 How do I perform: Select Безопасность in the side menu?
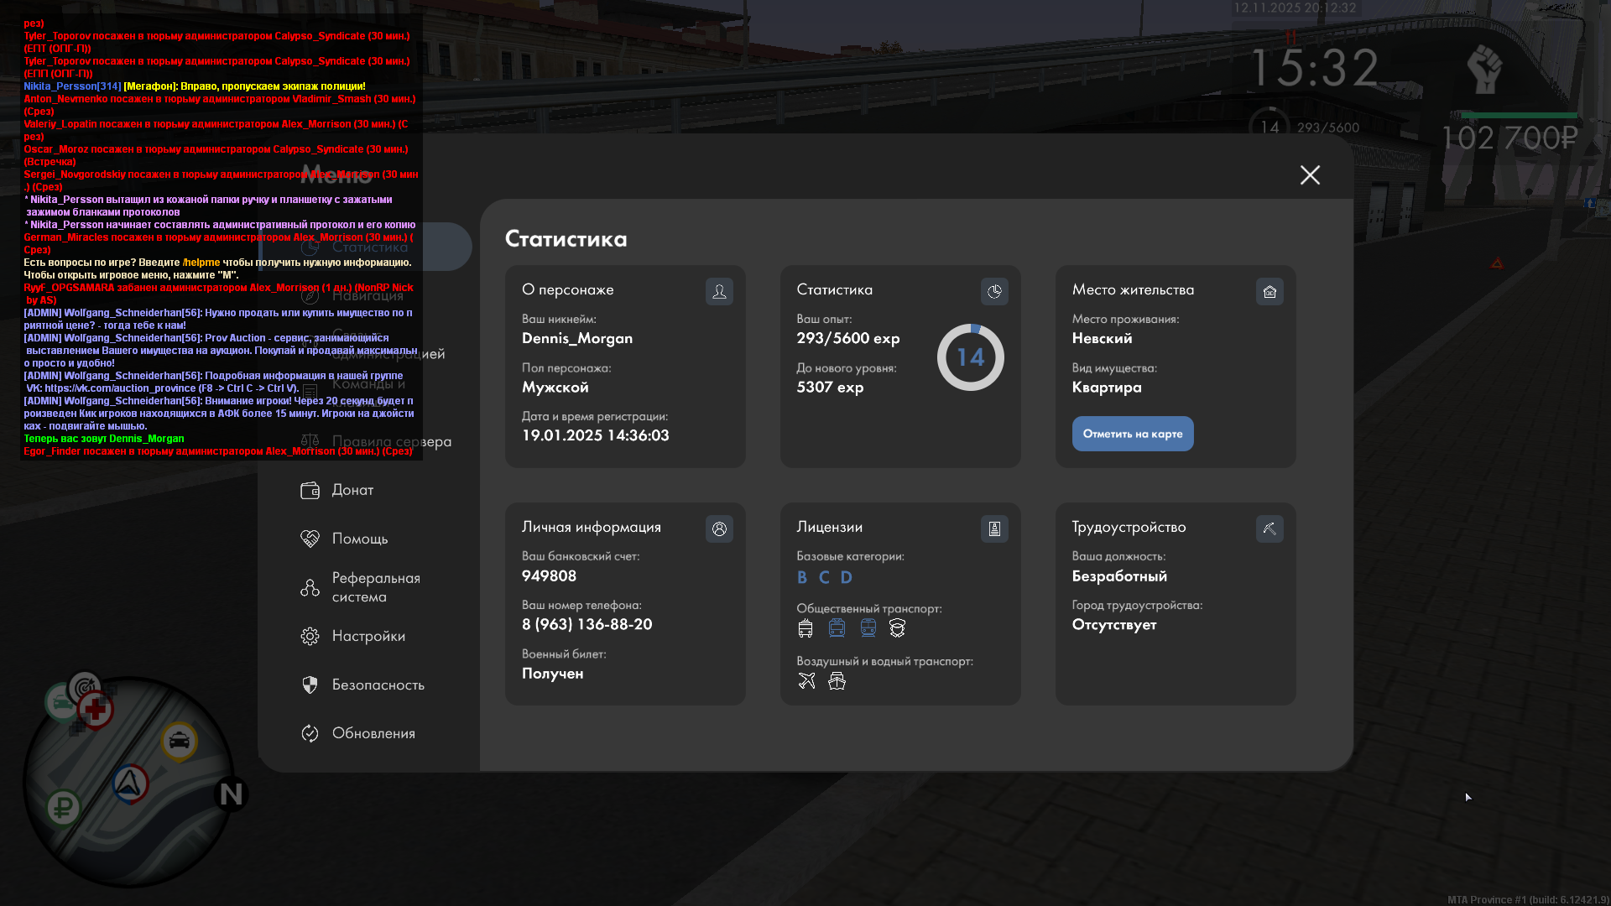pyautogui.click(x=378, y=685)
